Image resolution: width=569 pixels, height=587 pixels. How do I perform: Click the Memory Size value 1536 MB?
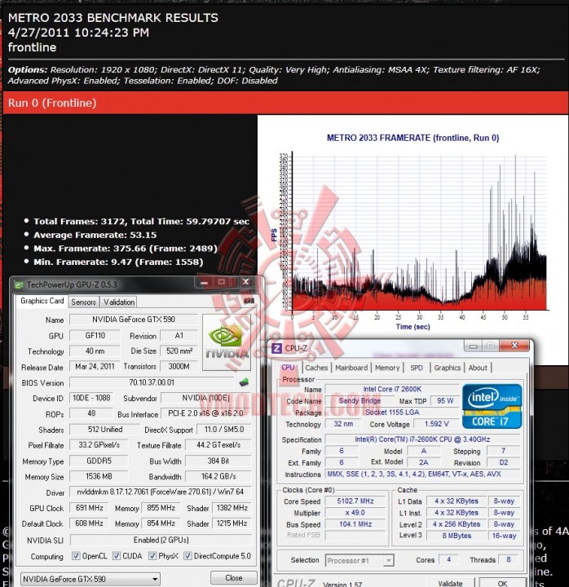(99, 476)
